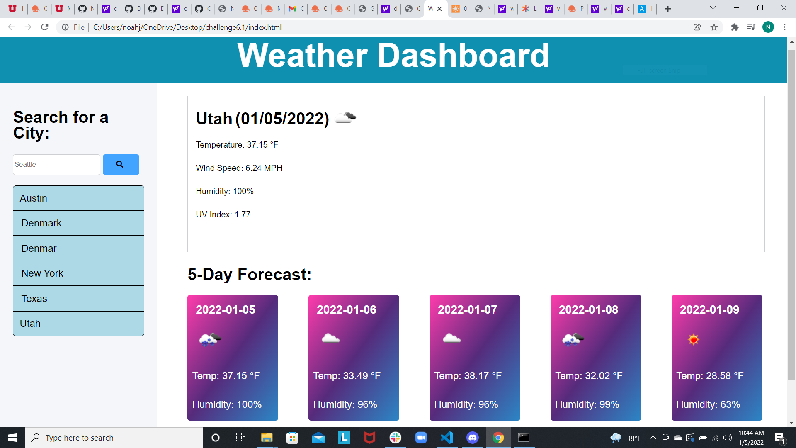
Task: Click the cloud icon beside Utah heading
Action: pyautogui.click(x=345, y=118)
